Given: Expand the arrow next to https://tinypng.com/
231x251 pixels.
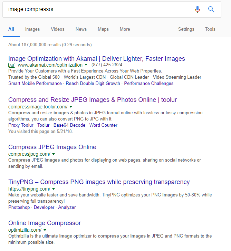Looking at the screenshot, I should pos(54,189).
